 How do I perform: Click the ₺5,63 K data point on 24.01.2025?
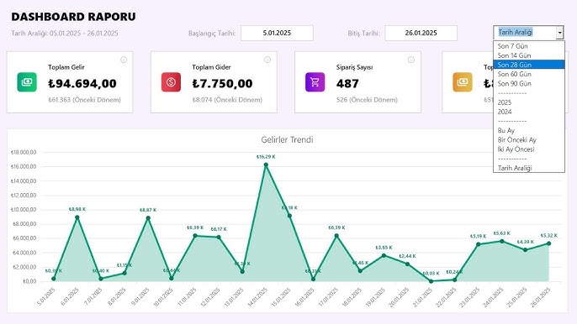pos(501,242)
